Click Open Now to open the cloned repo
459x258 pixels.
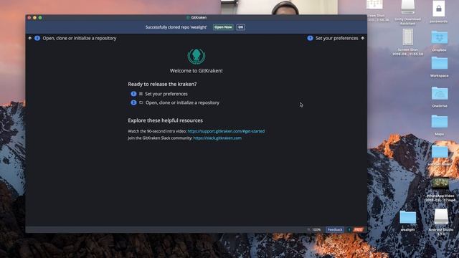pyautogui.click(x=223, y=27)
